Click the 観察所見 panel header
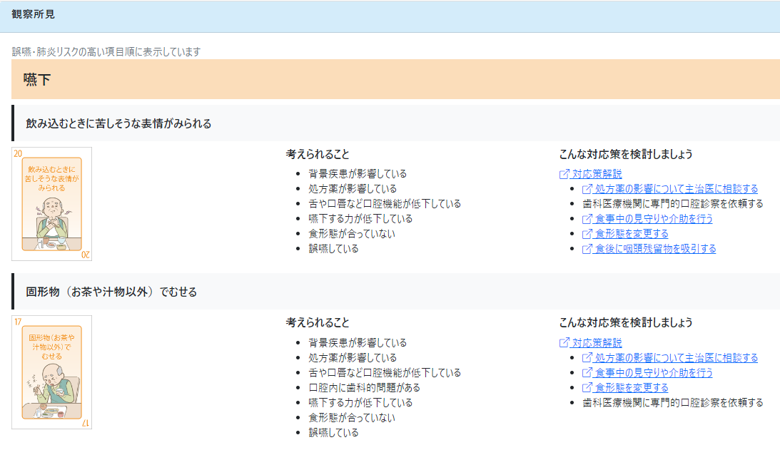The height and width of the screenshot is (450, 780). point(34,14)
